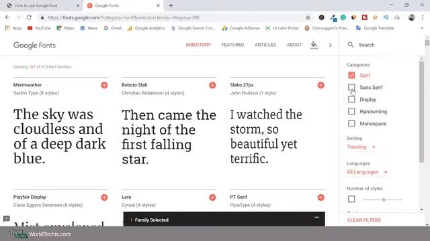430x241 pixels.
Task: Open the IQ extension icon
Action: (386, 17)
